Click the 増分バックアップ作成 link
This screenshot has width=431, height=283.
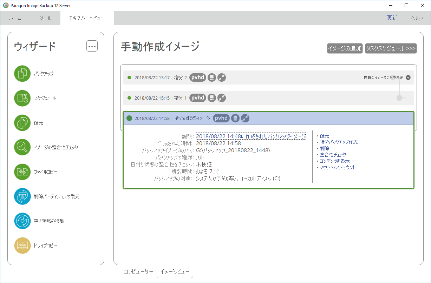point(339,142)
